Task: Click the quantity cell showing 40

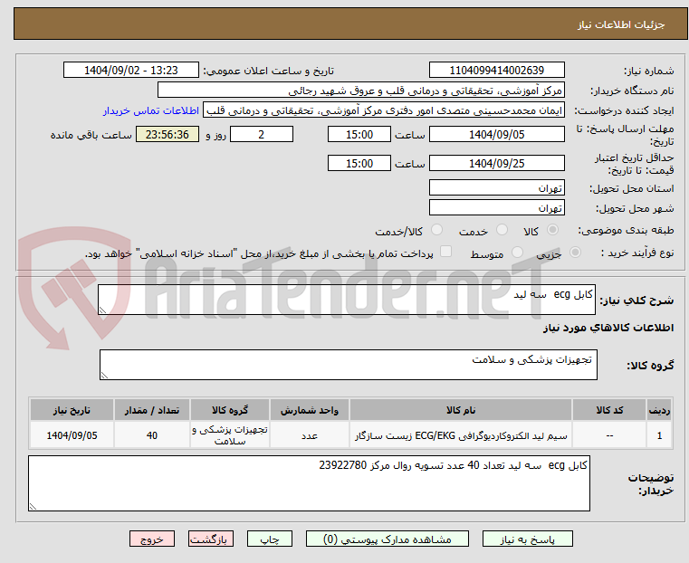Action: coord(151,435)
